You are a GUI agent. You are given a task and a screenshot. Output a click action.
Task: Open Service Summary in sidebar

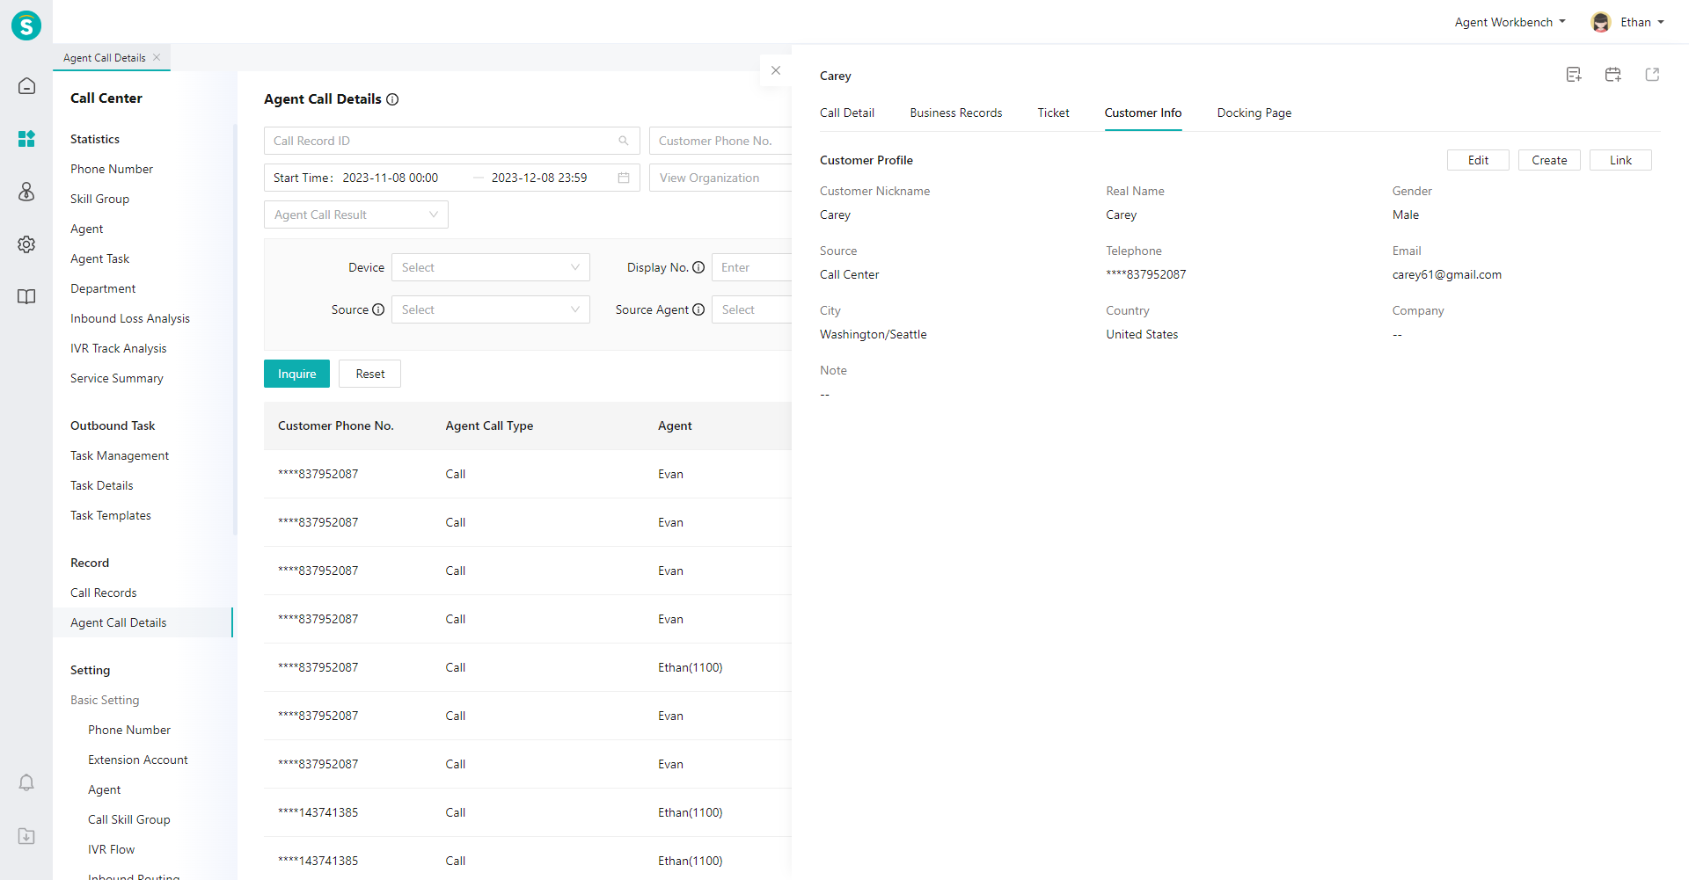(117, 378)
